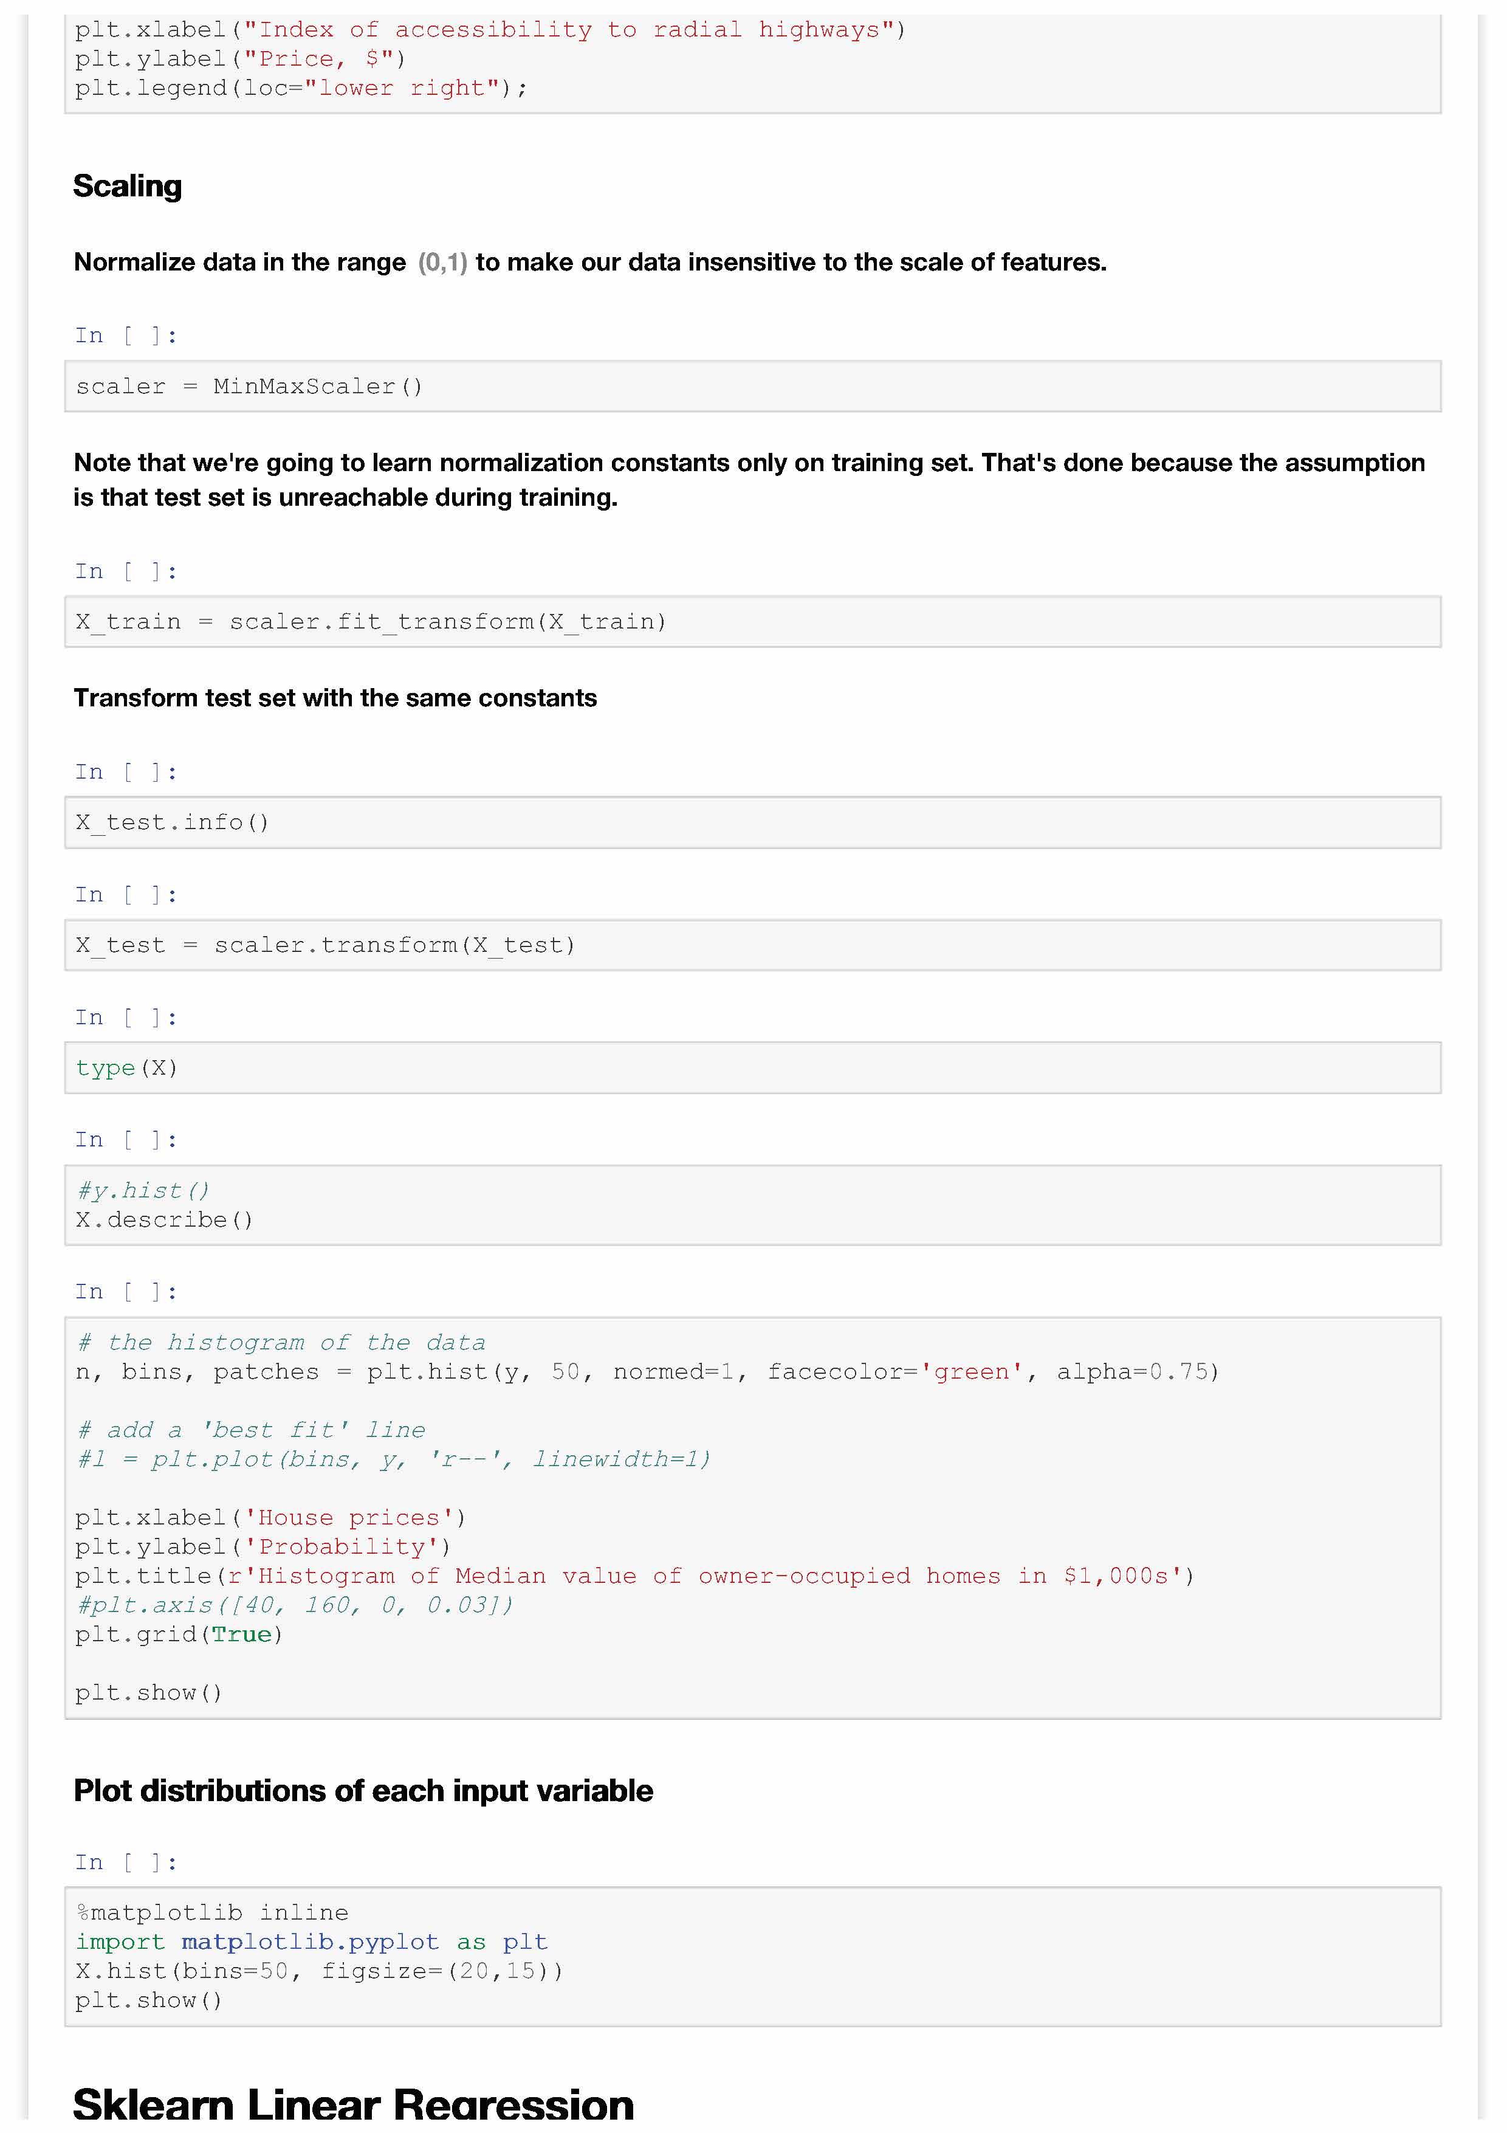Click the 'Transform test set with the same constants' text
1507x2133 pixels.
335,698
